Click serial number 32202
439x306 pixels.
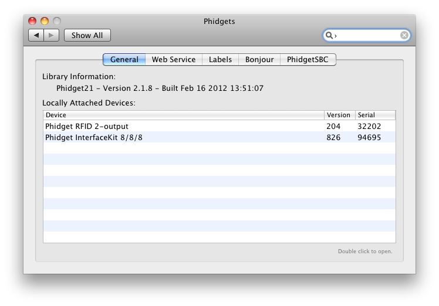point(369,126)
